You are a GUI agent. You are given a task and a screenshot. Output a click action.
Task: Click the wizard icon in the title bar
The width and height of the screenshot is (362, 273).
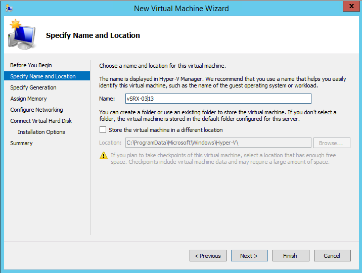click(9, 8)
